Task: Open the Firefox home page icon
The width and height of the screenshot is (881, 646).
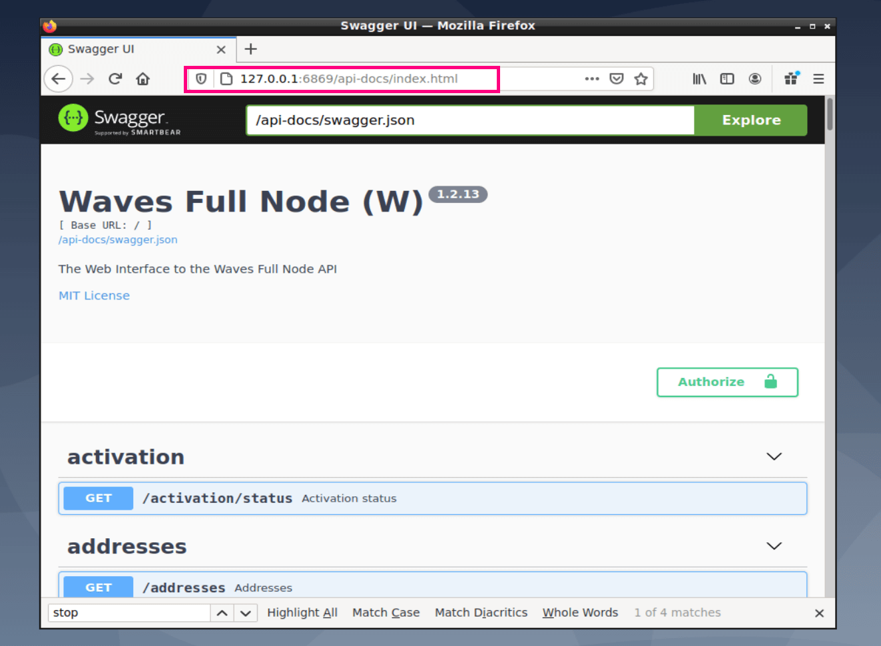Action: coord(143,79)
